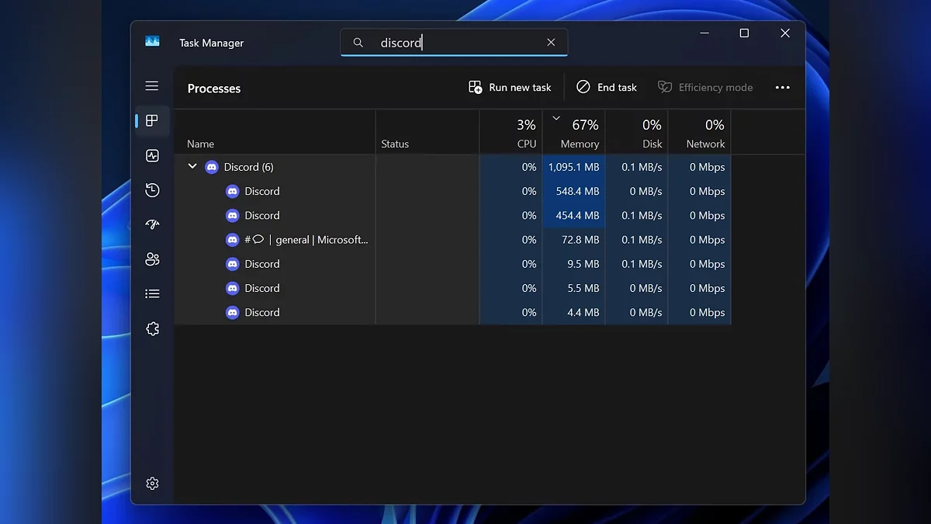This screenshot has width=931, height=524.
Task: Select the Discord process using 548.4 MB
Action: pos(262,191)
